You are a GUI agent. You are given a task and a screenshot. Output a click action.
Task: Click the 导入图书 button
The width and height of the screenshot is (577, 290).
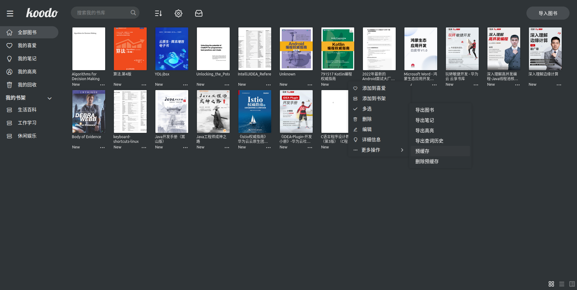point(548,13)
